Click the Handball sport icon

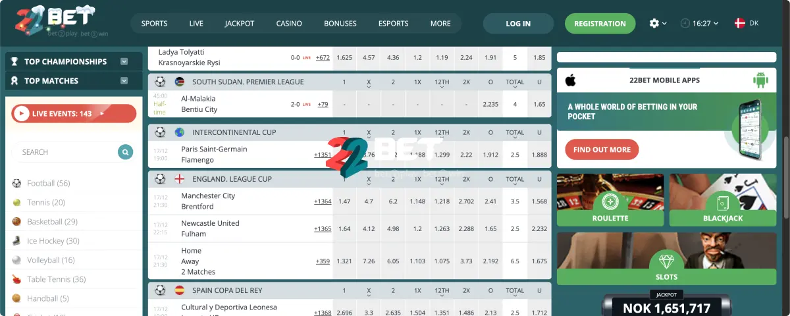tap(16, 298)
